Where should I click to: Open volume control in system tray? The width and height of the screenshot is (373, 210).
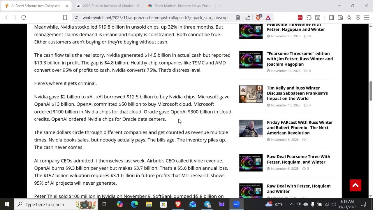(334, 204)
